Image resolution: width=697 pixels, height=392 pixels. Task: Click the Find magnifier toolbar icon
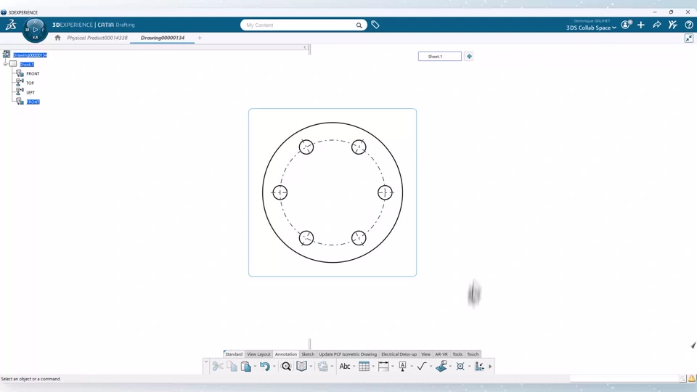coord(286,366)
